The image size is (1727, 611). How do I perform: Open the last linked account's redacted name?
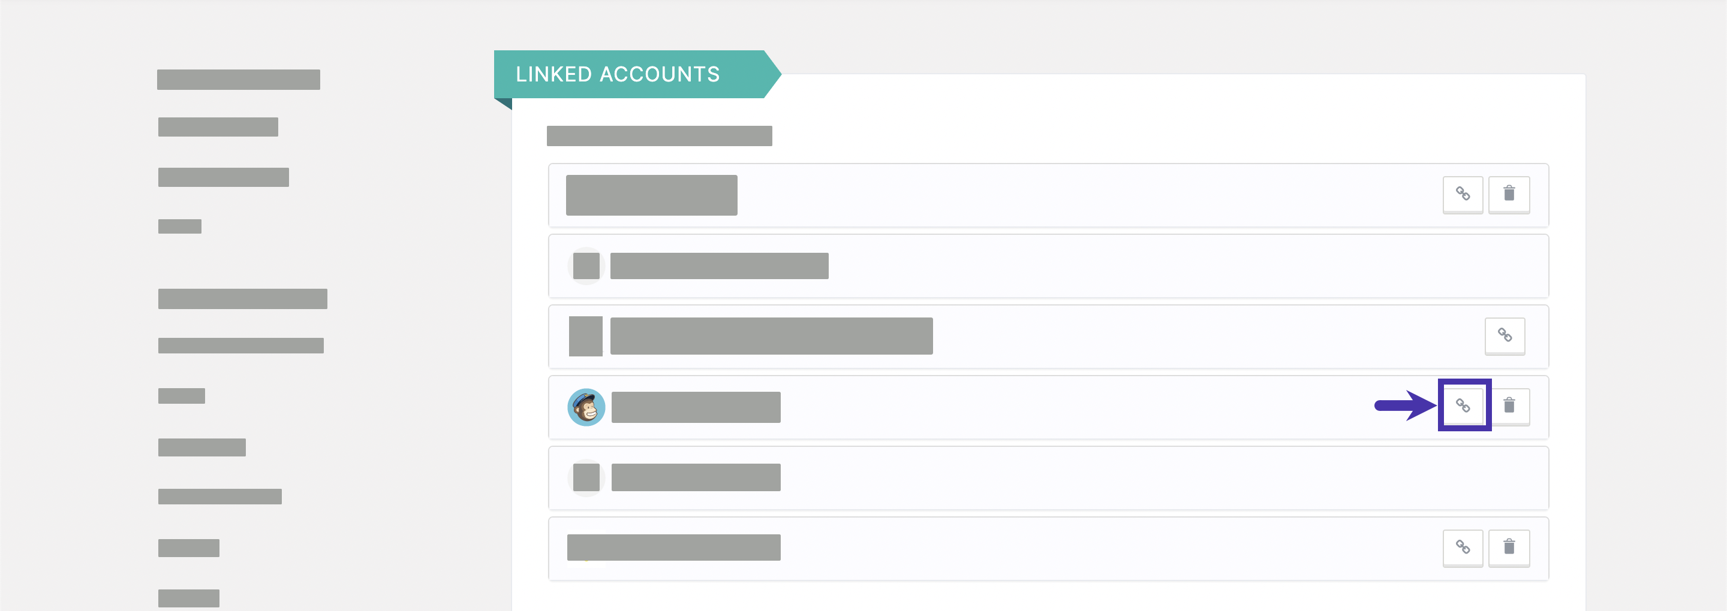[674, 548]
